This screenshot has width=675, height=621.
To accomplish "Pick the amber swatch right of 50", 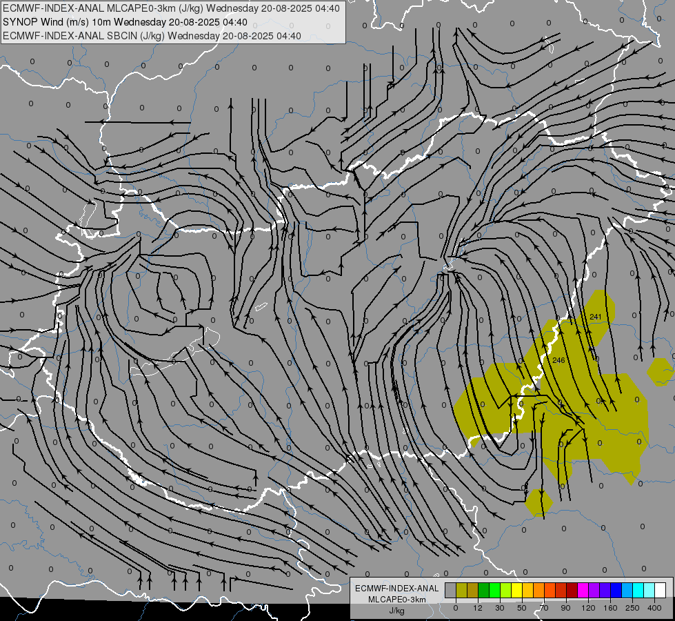I will (527, 590).
